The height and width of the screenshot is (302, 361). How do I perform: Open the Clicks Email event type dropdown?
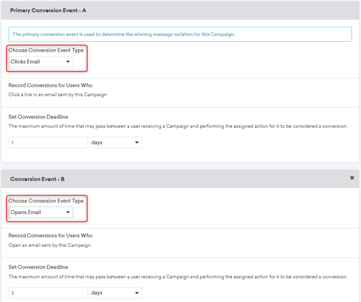click(41, 62)
